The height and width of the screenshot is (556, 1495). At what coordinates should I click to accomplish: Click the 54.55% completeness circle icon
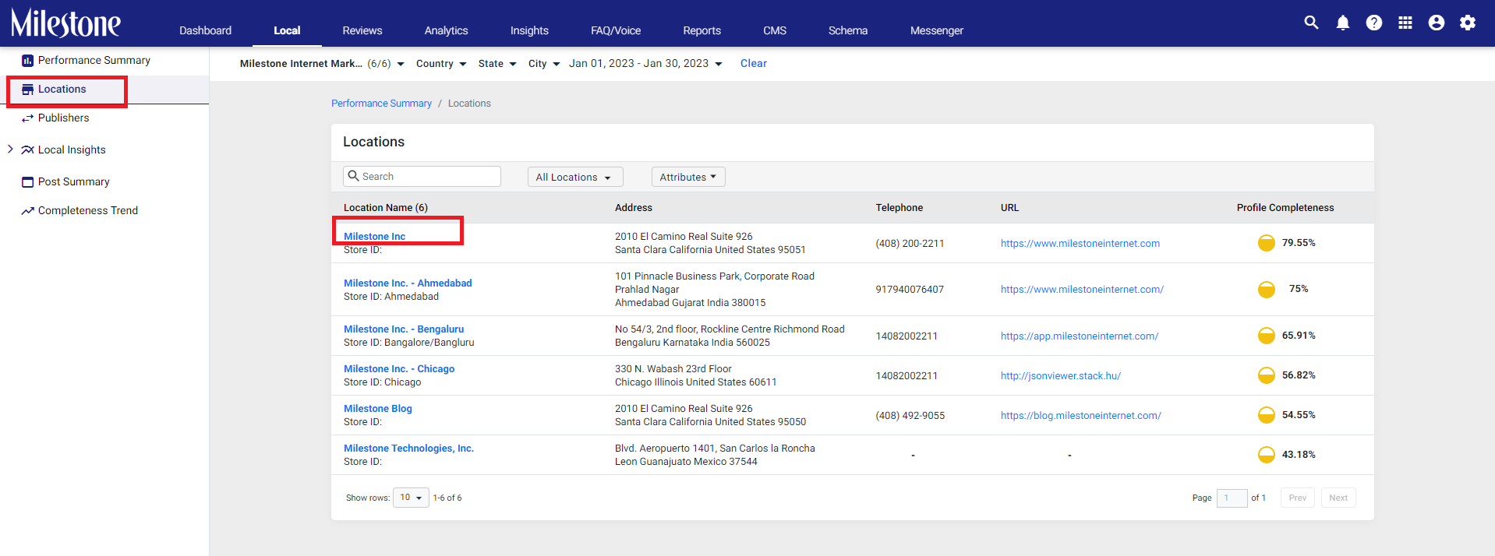(x=1267, y=415)
